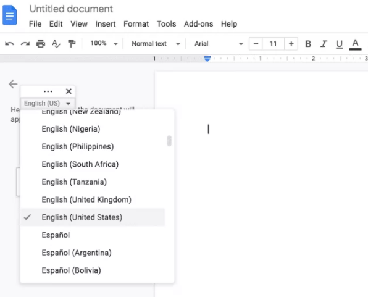Open the zoom level dropdown

pyautogui.click(x=104, y=44)
